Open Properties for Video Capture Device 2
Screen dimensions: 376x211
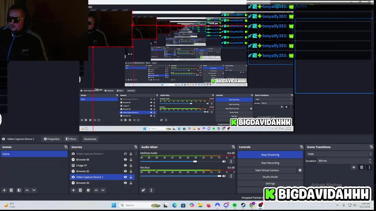click(52, 139)
